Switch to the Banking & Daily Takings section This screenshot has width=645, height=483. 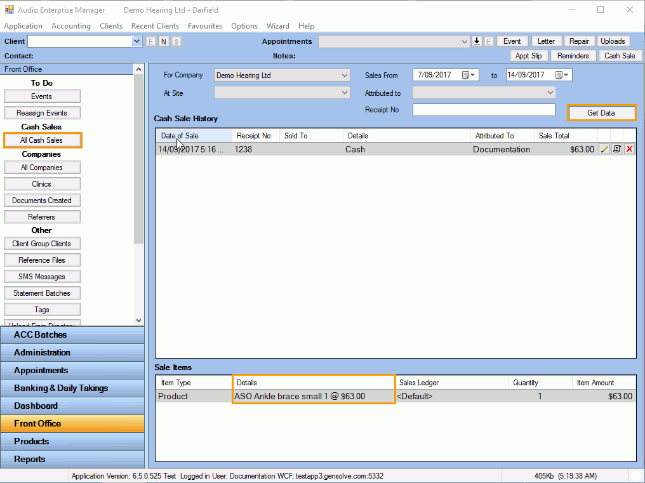coord(61,388)
